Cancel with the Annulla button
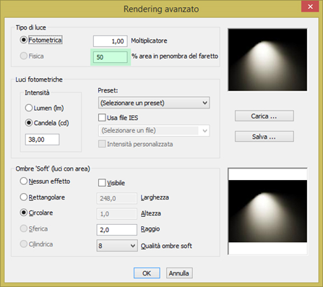This screenshot has height=287, width=323. click(179, 273)
